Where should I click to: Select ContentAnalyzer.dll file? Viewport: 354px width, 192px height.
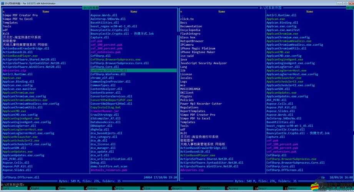106,89
